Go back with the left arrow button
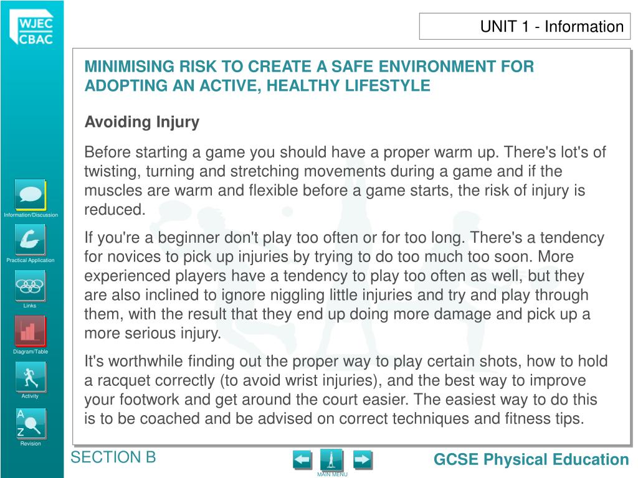The height and width of the screenshot is (478, 638). (302, 460)
